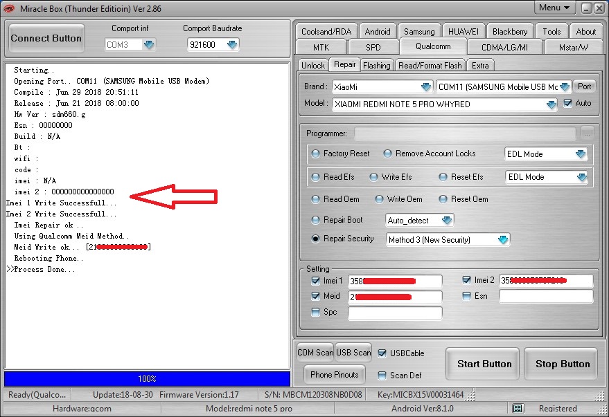Switch to the Coolsand/RDA tab
Screen dimensions: 609x417
326,31
